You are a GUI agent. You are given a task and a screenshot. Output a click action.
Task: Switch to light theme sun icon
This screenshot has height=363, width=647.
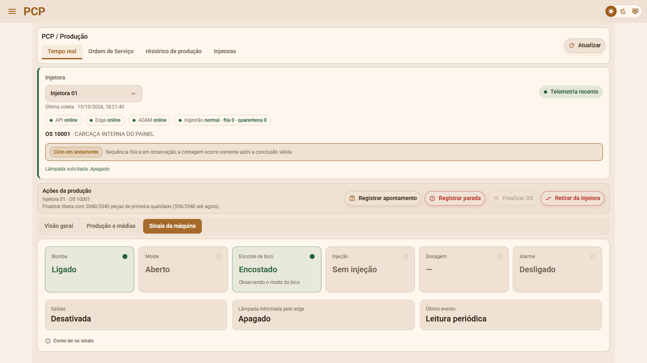[x=611, y=11]
